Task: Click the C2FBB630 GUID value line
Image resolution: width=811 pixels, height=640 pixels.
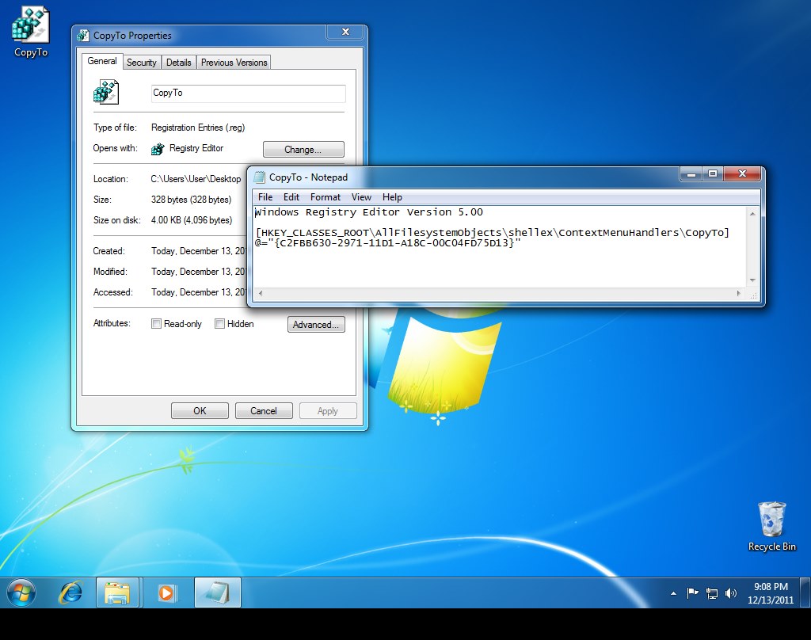Action: click(x=387, y=242)
